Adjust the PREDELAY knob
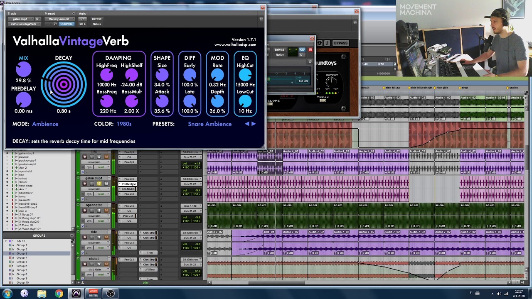This screenshot has height=299, width=532. coord(24,100)
